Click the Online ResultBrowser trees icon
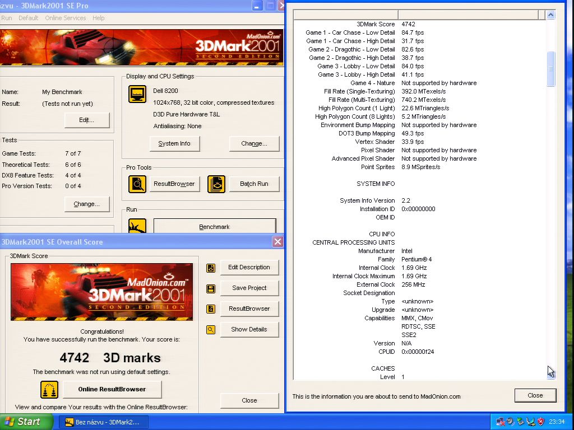 (49, 390)
